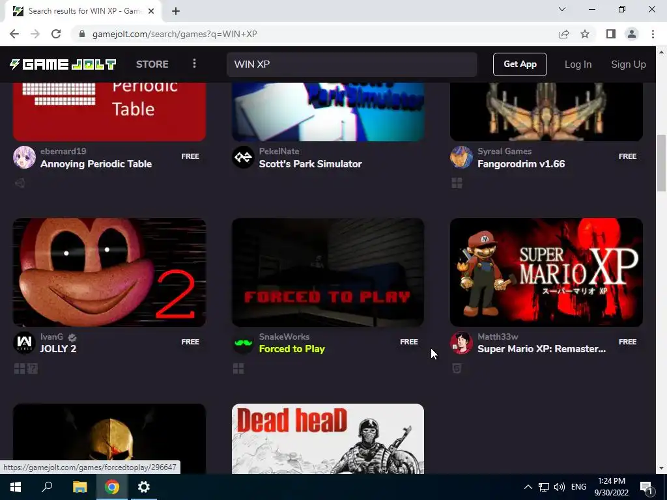Click the Windows platform icon under JOLLY 2
Screen dimensions: 667x500
point(20,368)
